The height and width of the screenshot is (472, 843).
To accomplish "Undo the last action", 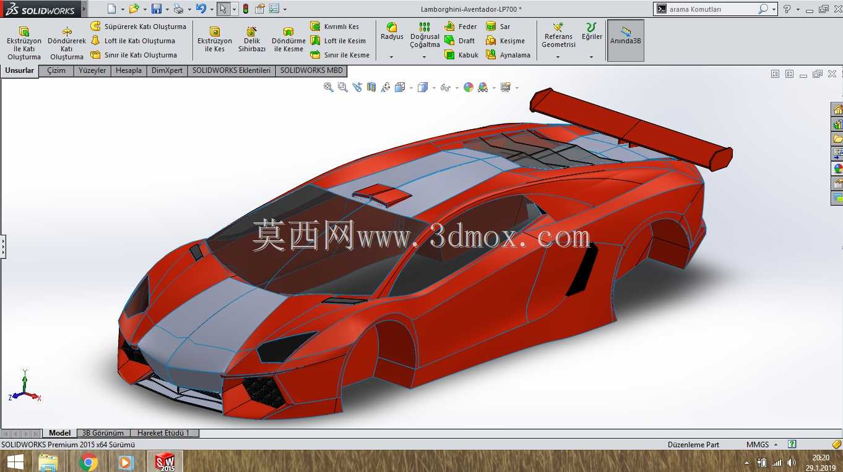I will click(201, 9).
